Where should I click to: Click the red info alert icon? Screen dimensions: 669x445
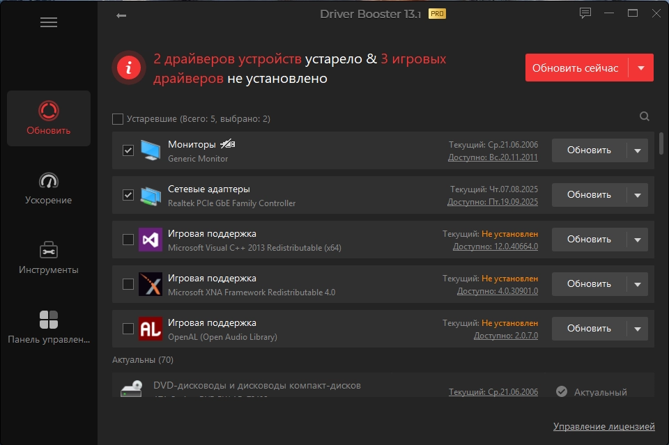129,68
